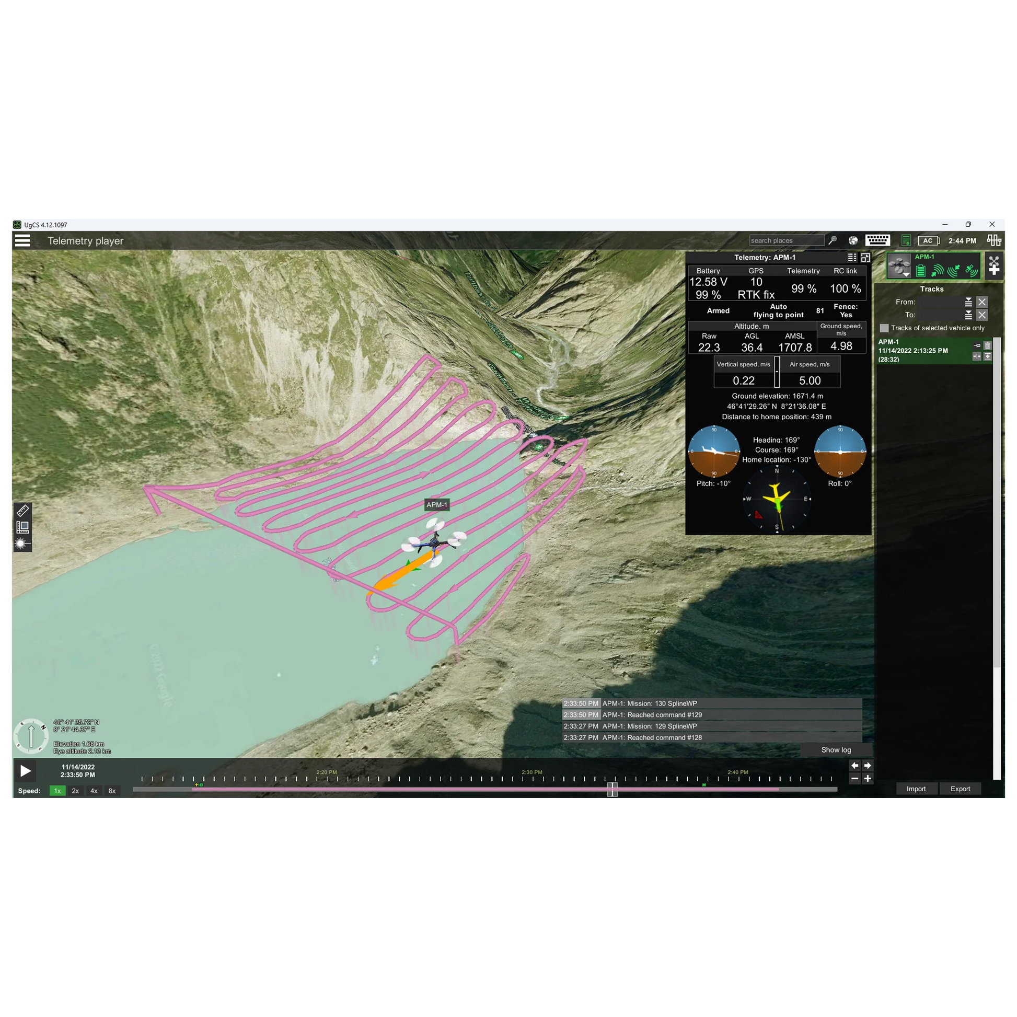The image size is (1017, 1017).
Task: Click the Export button
Action: pyautogui.click(x=960, y=789)
